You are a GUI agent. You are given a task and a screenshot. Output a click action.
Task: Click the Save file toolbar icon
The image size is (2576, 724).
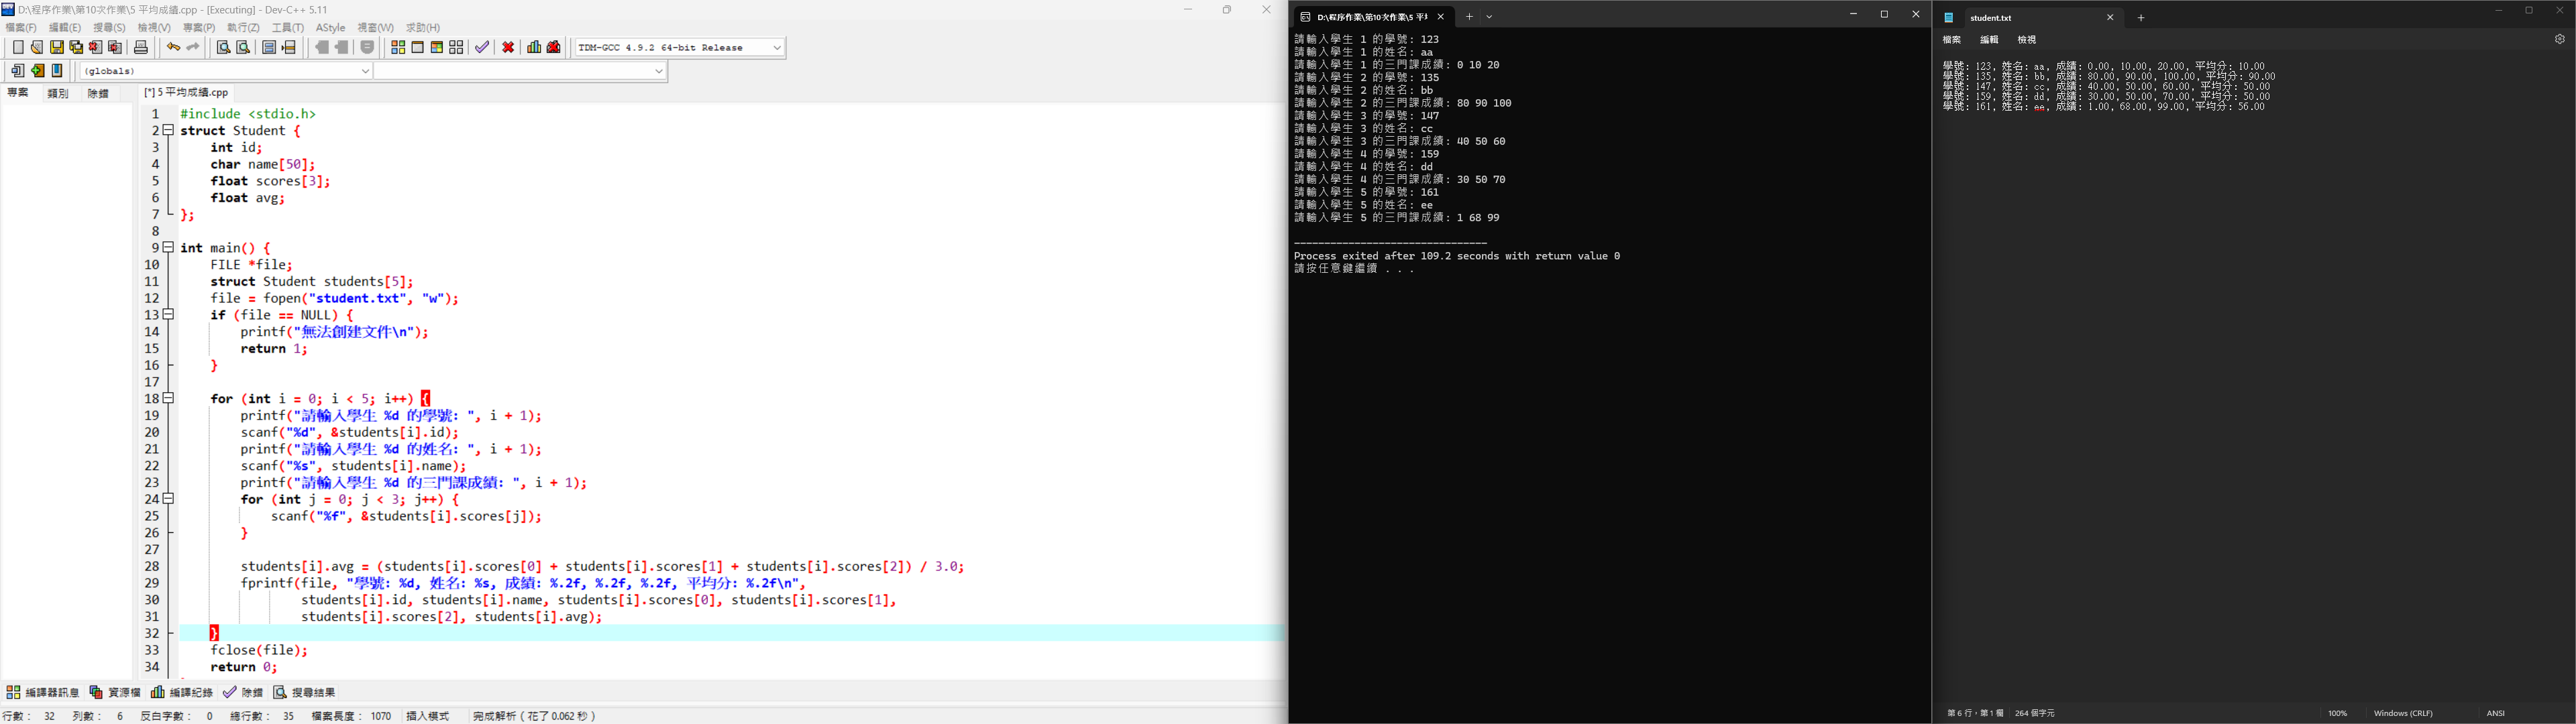(x=57, y=48)
